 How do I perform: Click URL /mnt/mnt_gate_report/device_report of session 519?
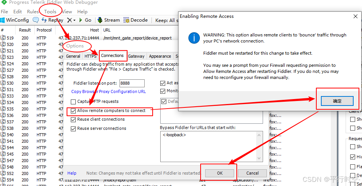click(137, 38)
